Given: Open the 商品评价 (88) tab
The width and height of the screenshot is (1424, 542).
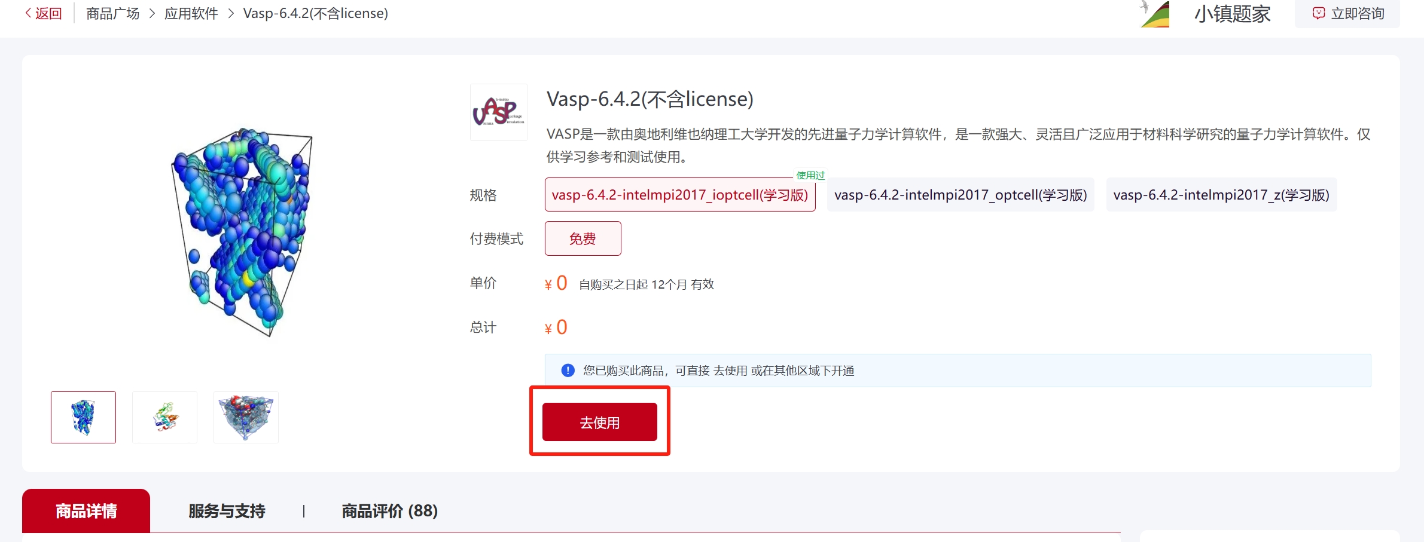Looking at the screenshot, I should 389,511.
